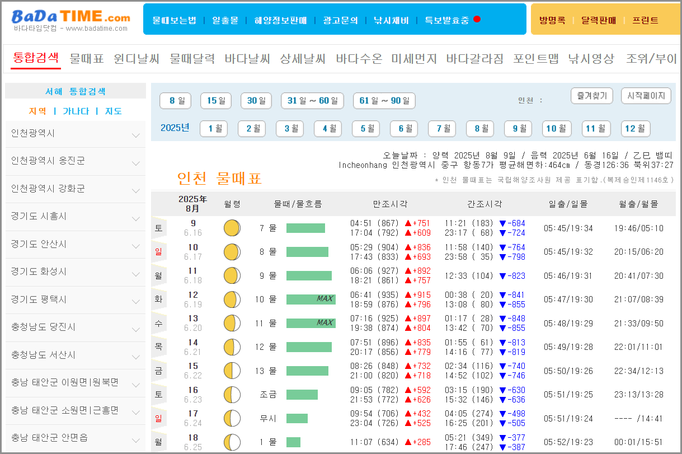Click the half-moon icon on the 조금 row

232,394
